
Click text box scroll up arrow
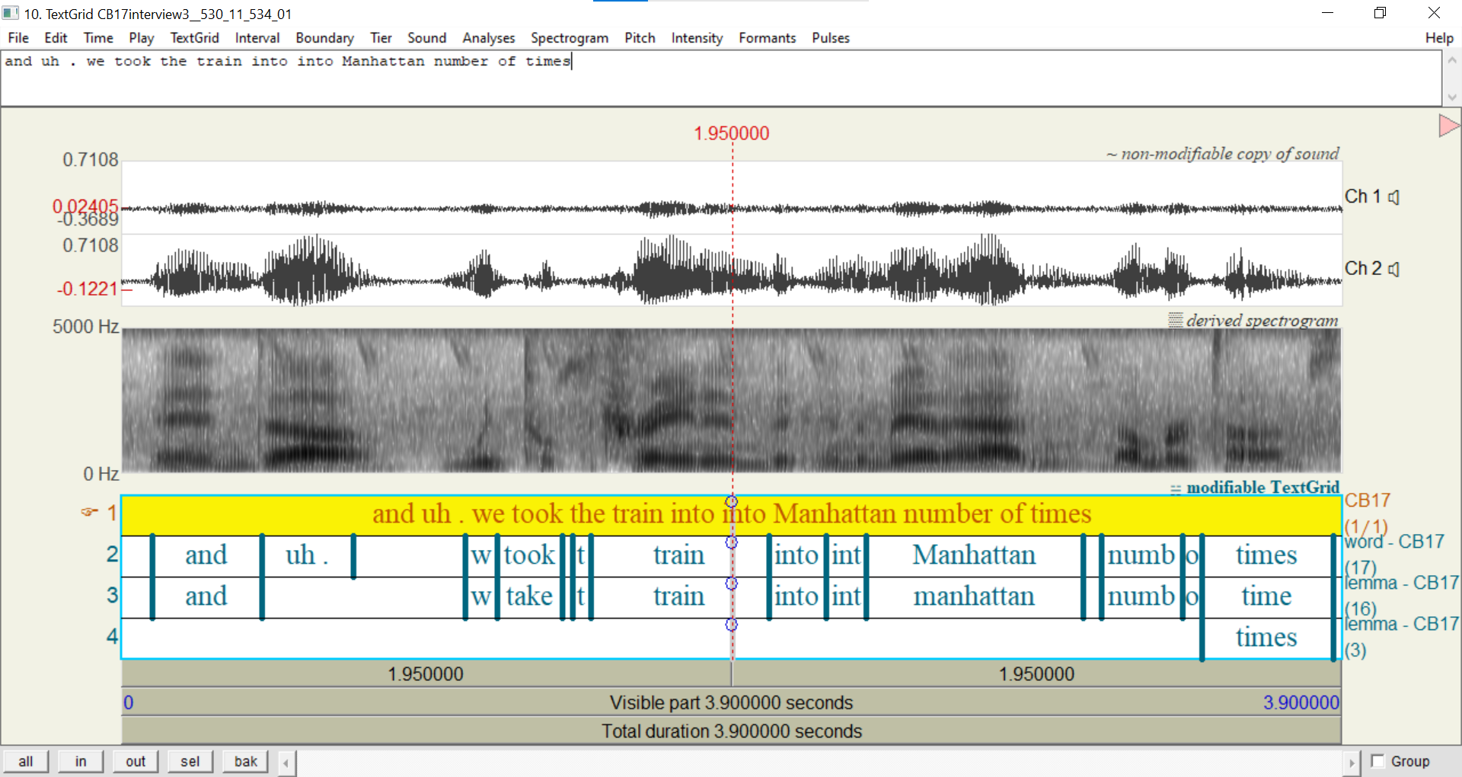[1451, 60]
